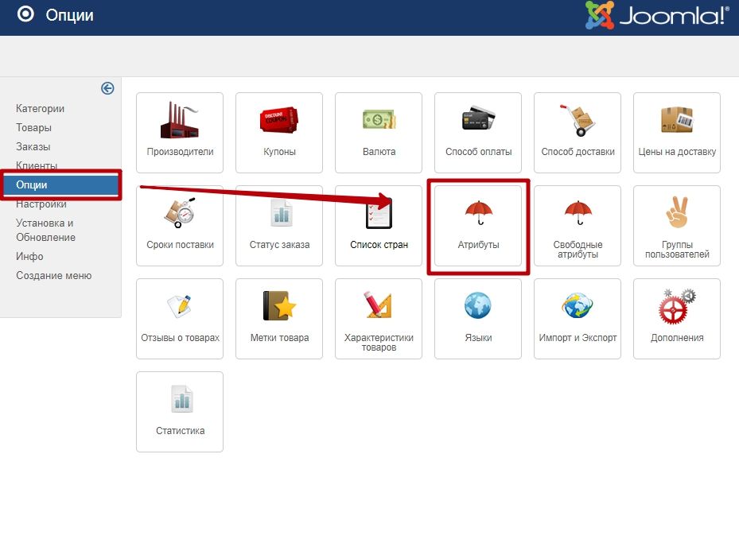This screenshot has width=739, height=551.
Task: Click the Отзывы о товарах label
Action: pos(180,338)
